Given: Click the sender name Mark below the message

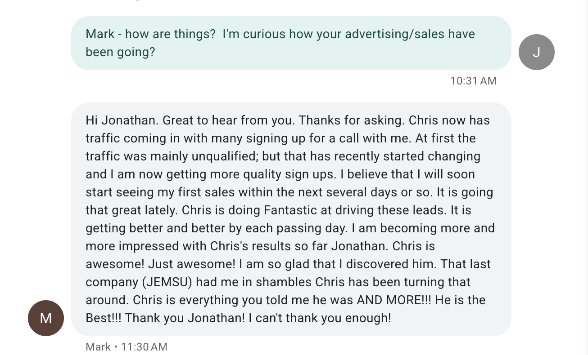Looking at the screenshot, I should click(98, 347).
